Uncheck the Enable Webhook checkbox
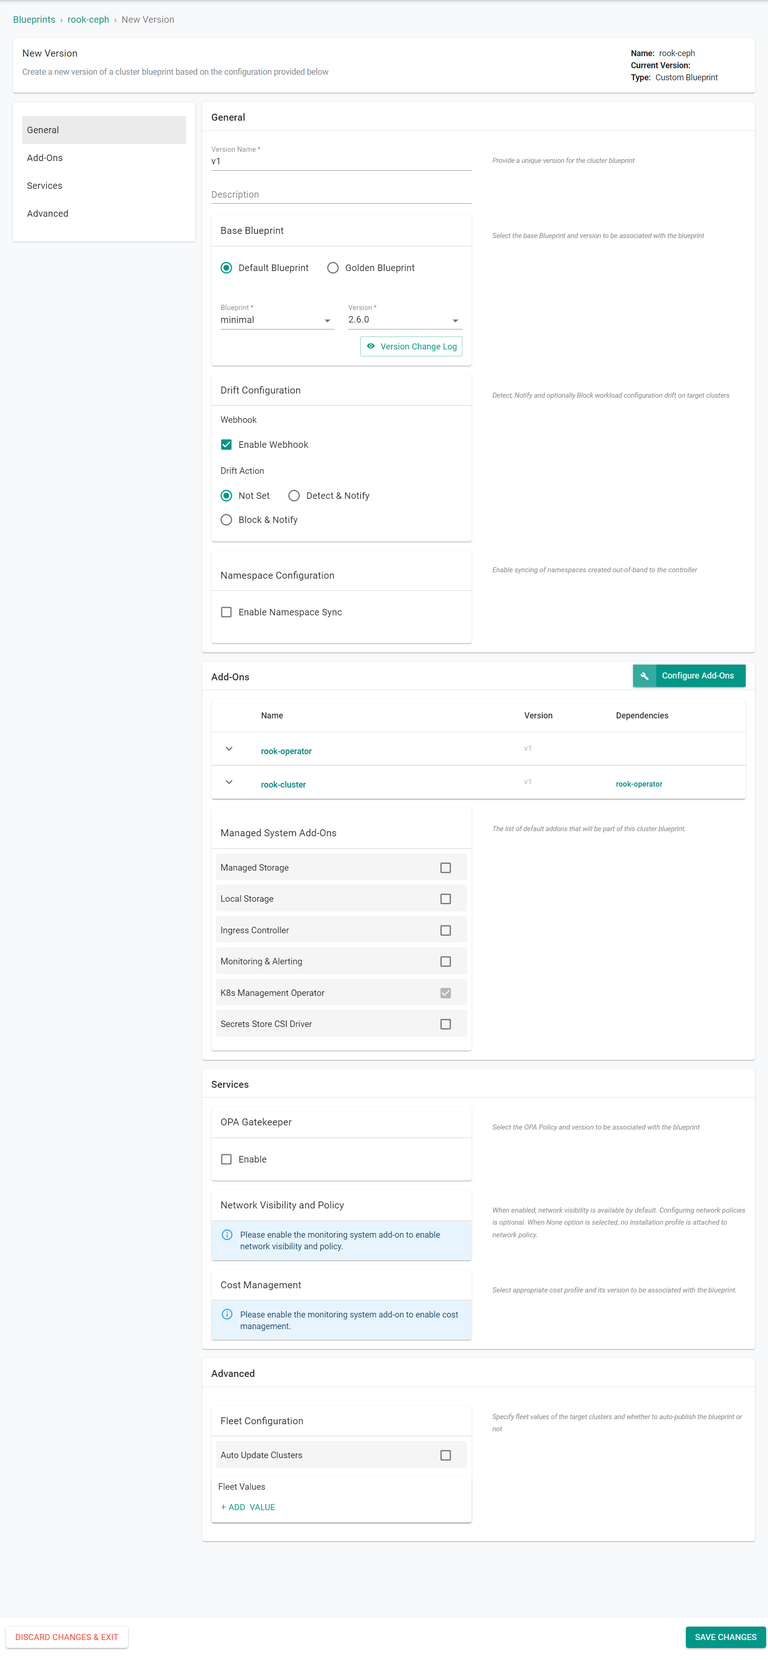Viewport: 768px width, 1660px height. point(226,445)
